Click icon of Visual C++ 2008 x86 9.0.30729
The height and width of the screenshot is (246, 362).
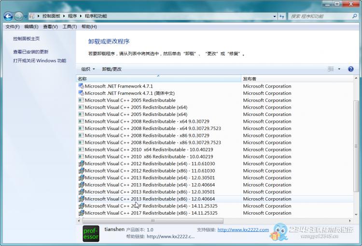(81, 135)
